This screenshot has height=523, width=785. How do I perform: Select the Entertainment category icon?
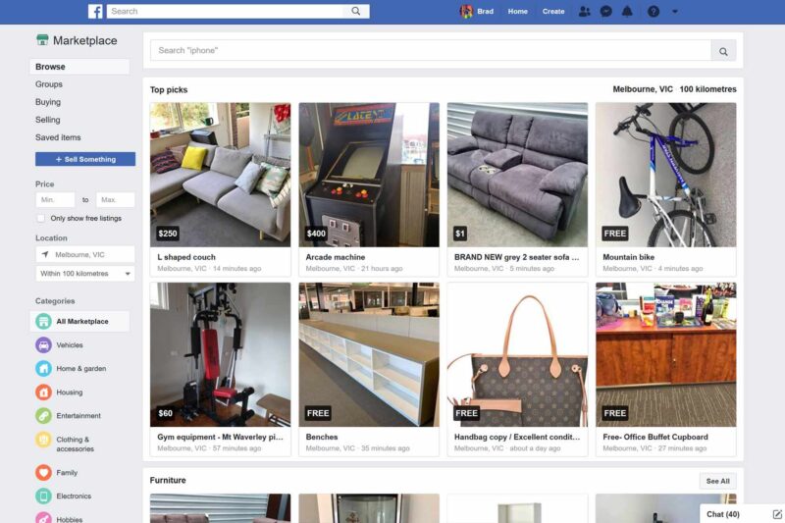coord(43,415)
